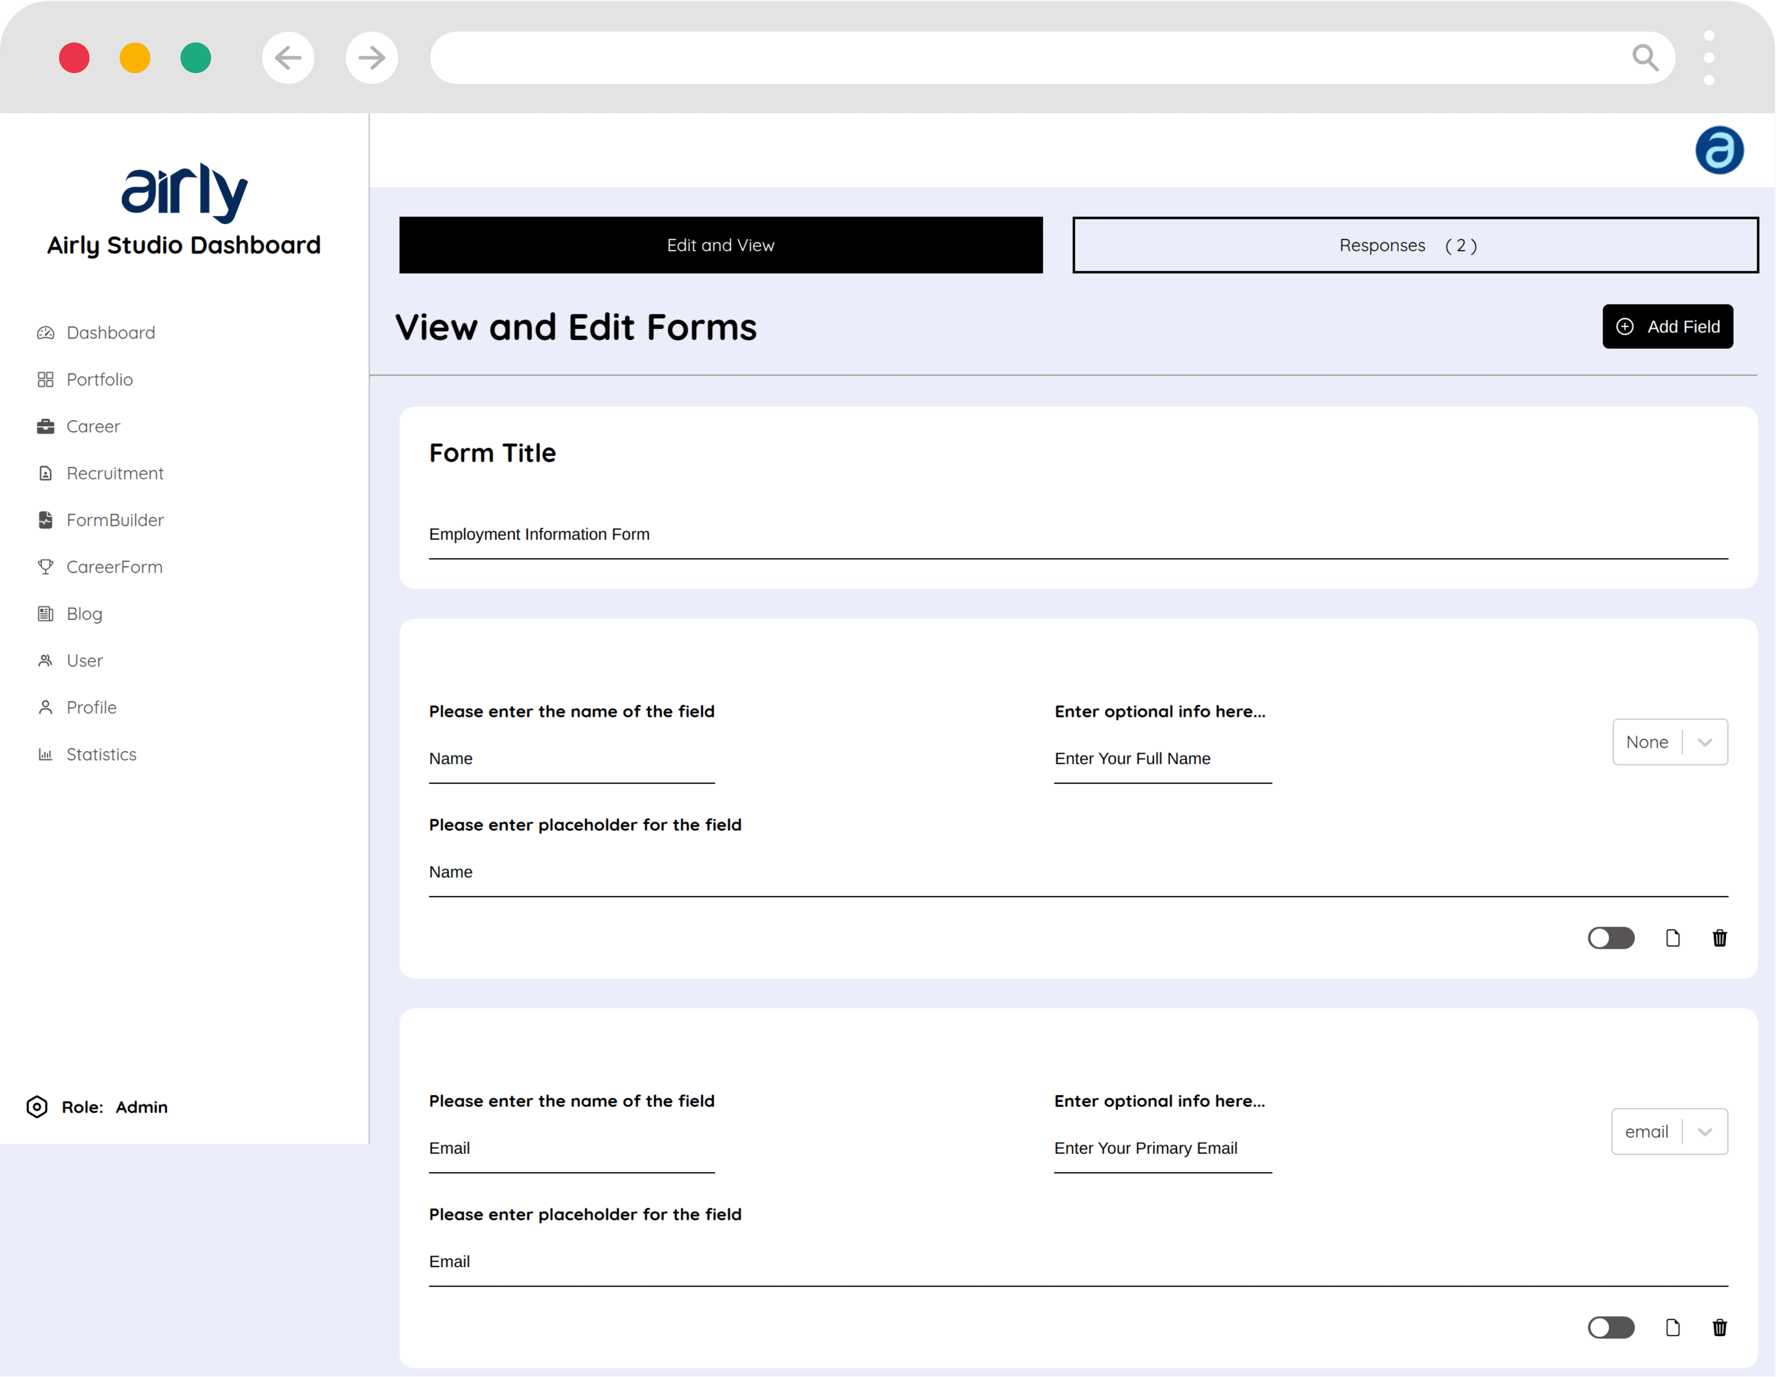The height and width of the screenshot is (1377, 1776).
Task: Expand the email type dropdown
Action: pos(1669,1131)
